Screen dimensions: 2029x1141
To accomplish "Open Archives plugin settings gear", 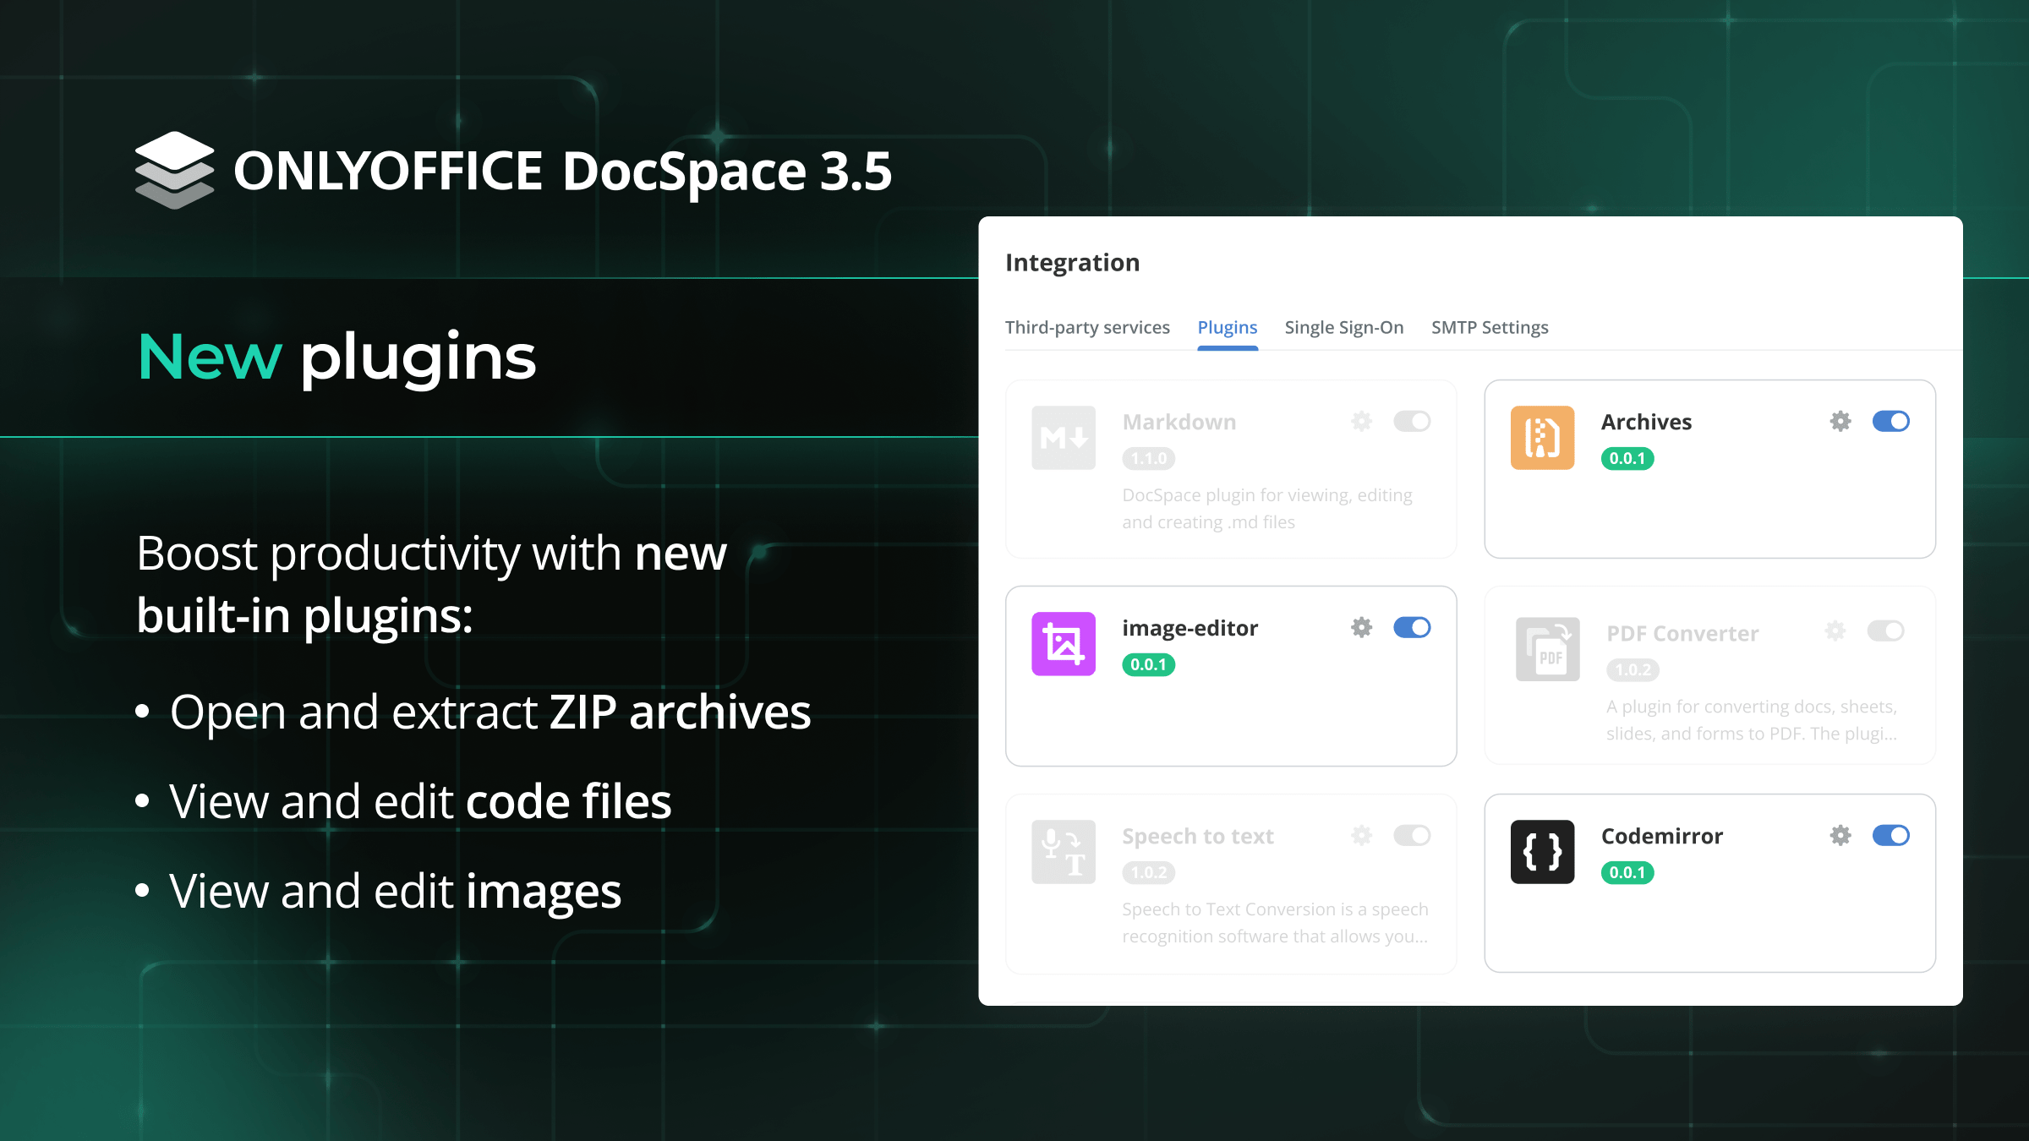I will pos(1840,421).
